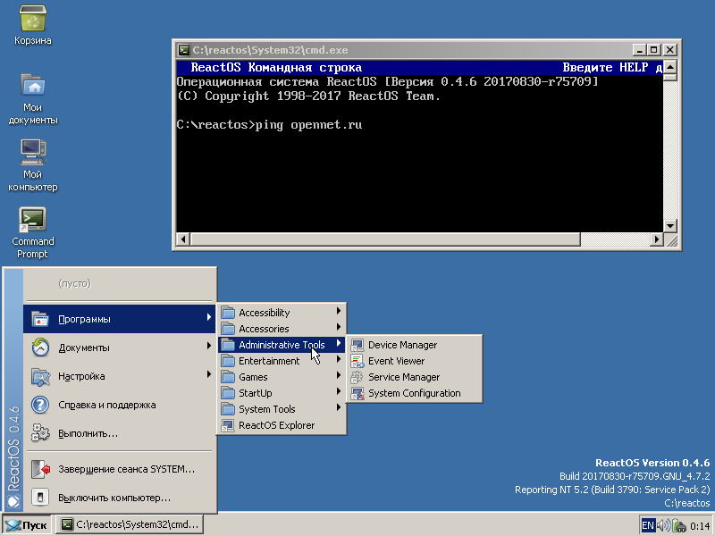Launch Command Prompt desktop shortcut

pos(32,221)
